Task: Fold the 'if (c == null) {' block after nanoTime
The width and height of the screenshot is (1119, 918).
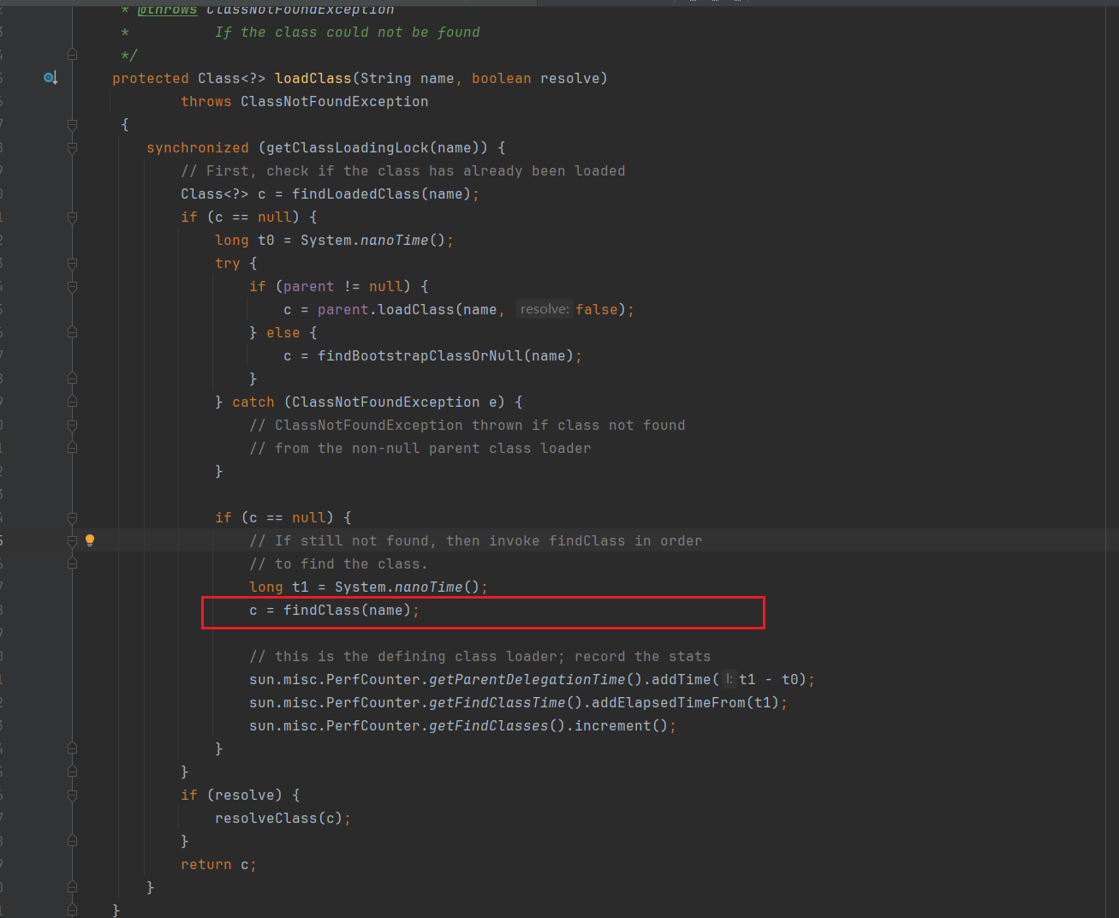Action: click(x=72, y=518)
